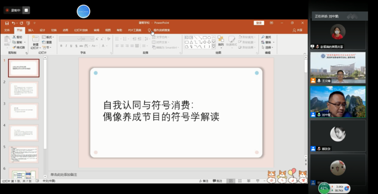Switch to the Slide Show (幻灯片放映) tab
This screenshot has height=194, width=378.
pyautogui.click(x=81, y=30)
